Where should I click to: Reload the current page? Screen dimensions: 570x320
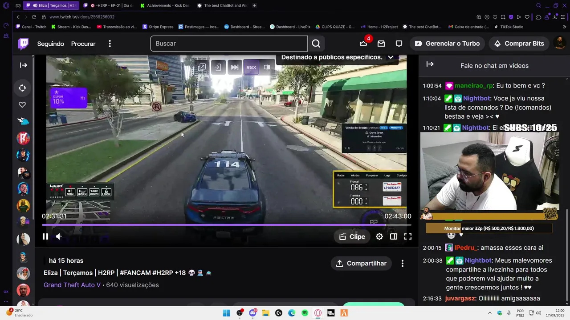[x=34, y=17]
